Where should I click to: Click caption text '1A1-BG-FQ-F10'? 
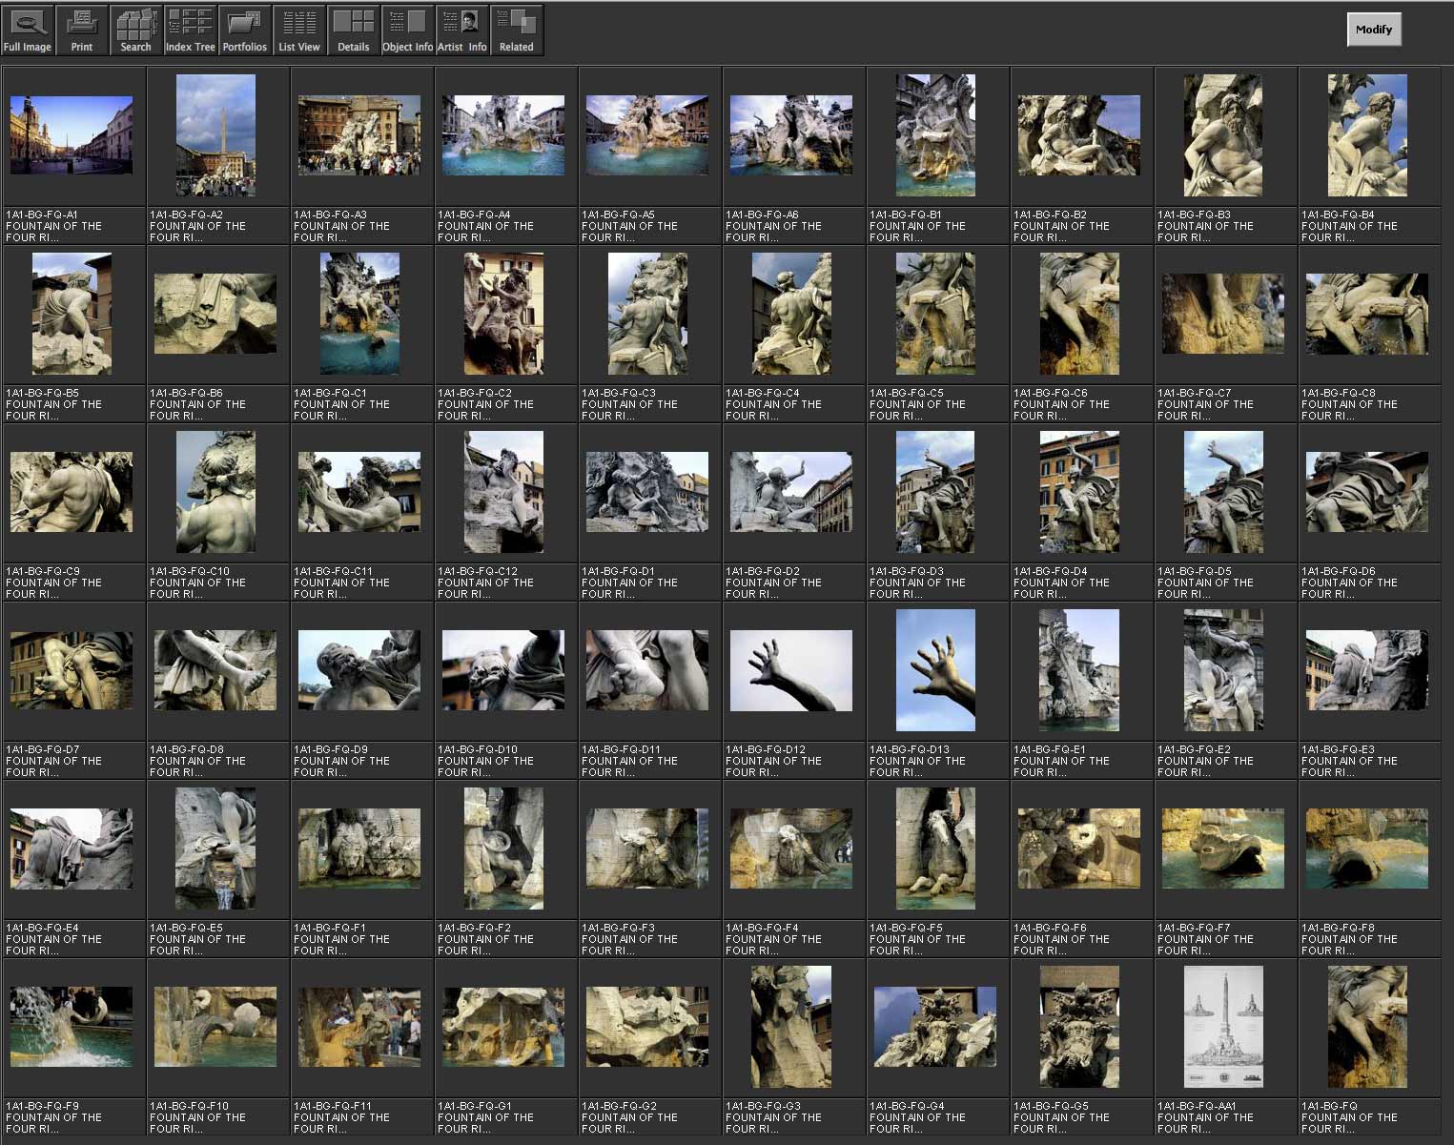pos(189,1106)
